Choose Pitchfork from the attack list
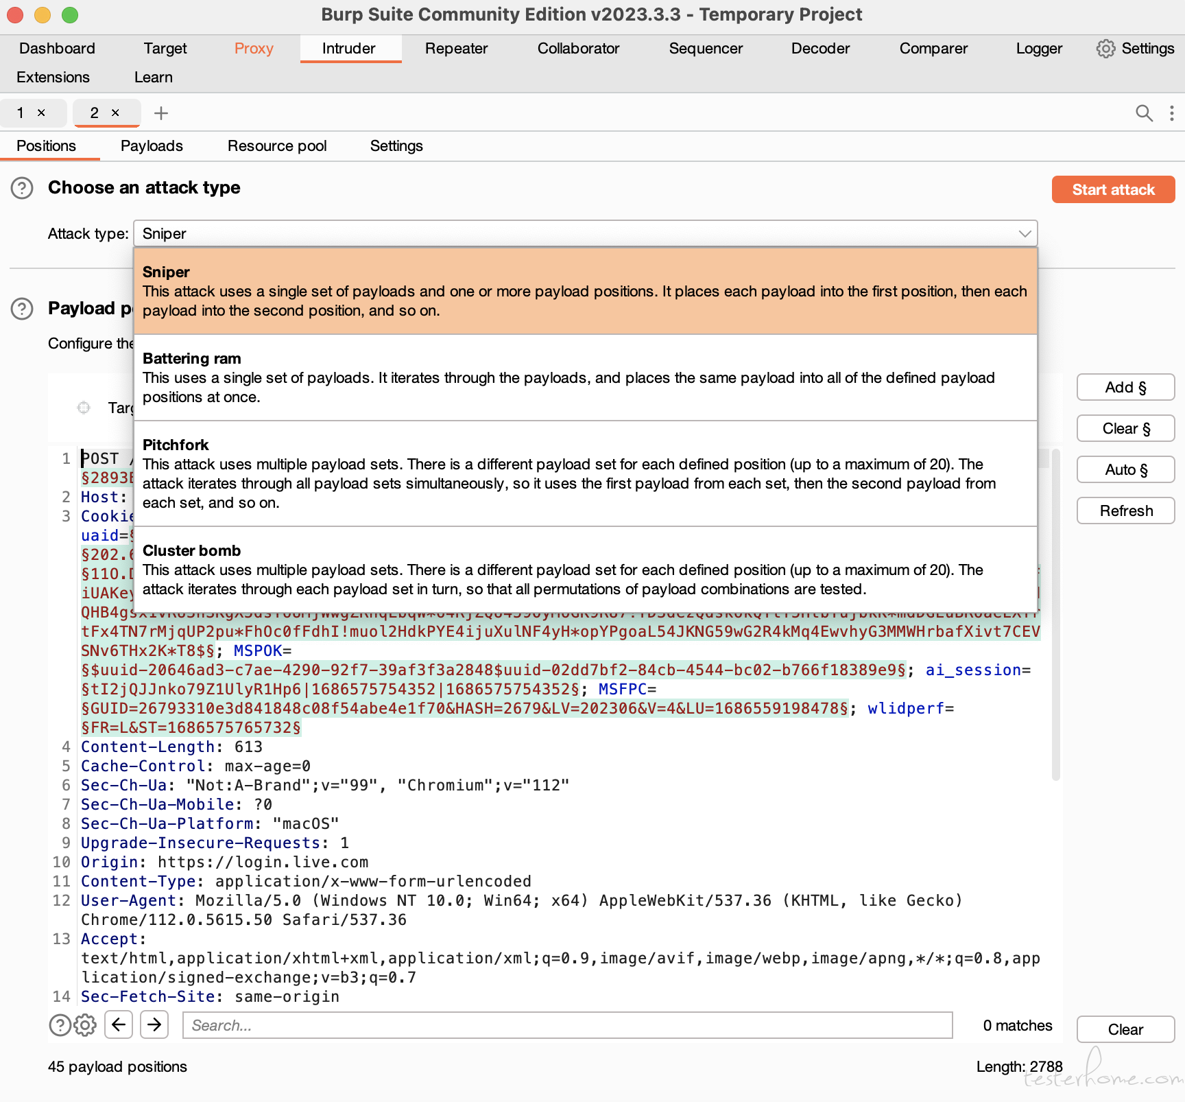Screen dimensions: 1185x1102 coord(586,473)
